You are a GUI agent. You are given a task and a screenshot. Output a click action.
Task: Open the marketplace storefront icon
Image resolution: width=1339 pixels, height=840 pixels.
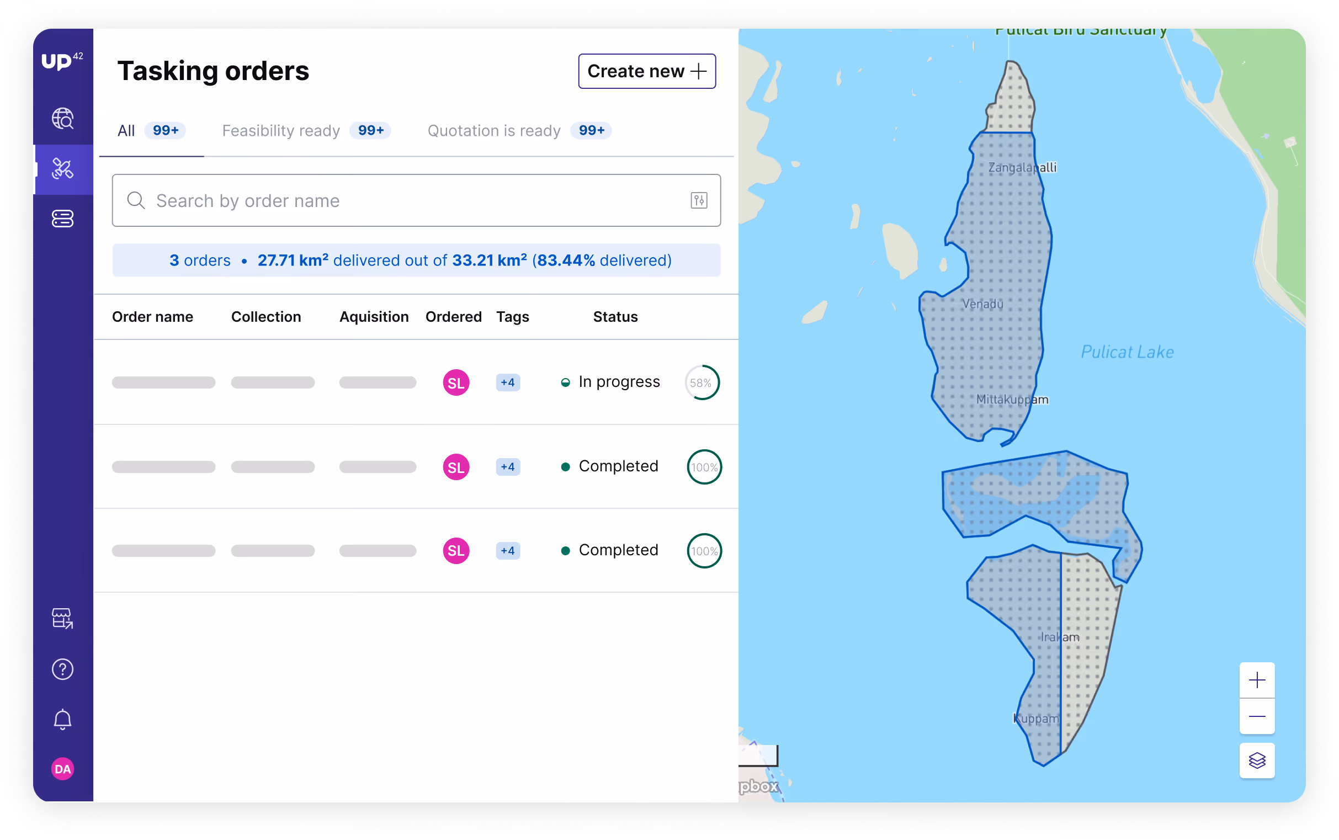[x=62, y=618]
